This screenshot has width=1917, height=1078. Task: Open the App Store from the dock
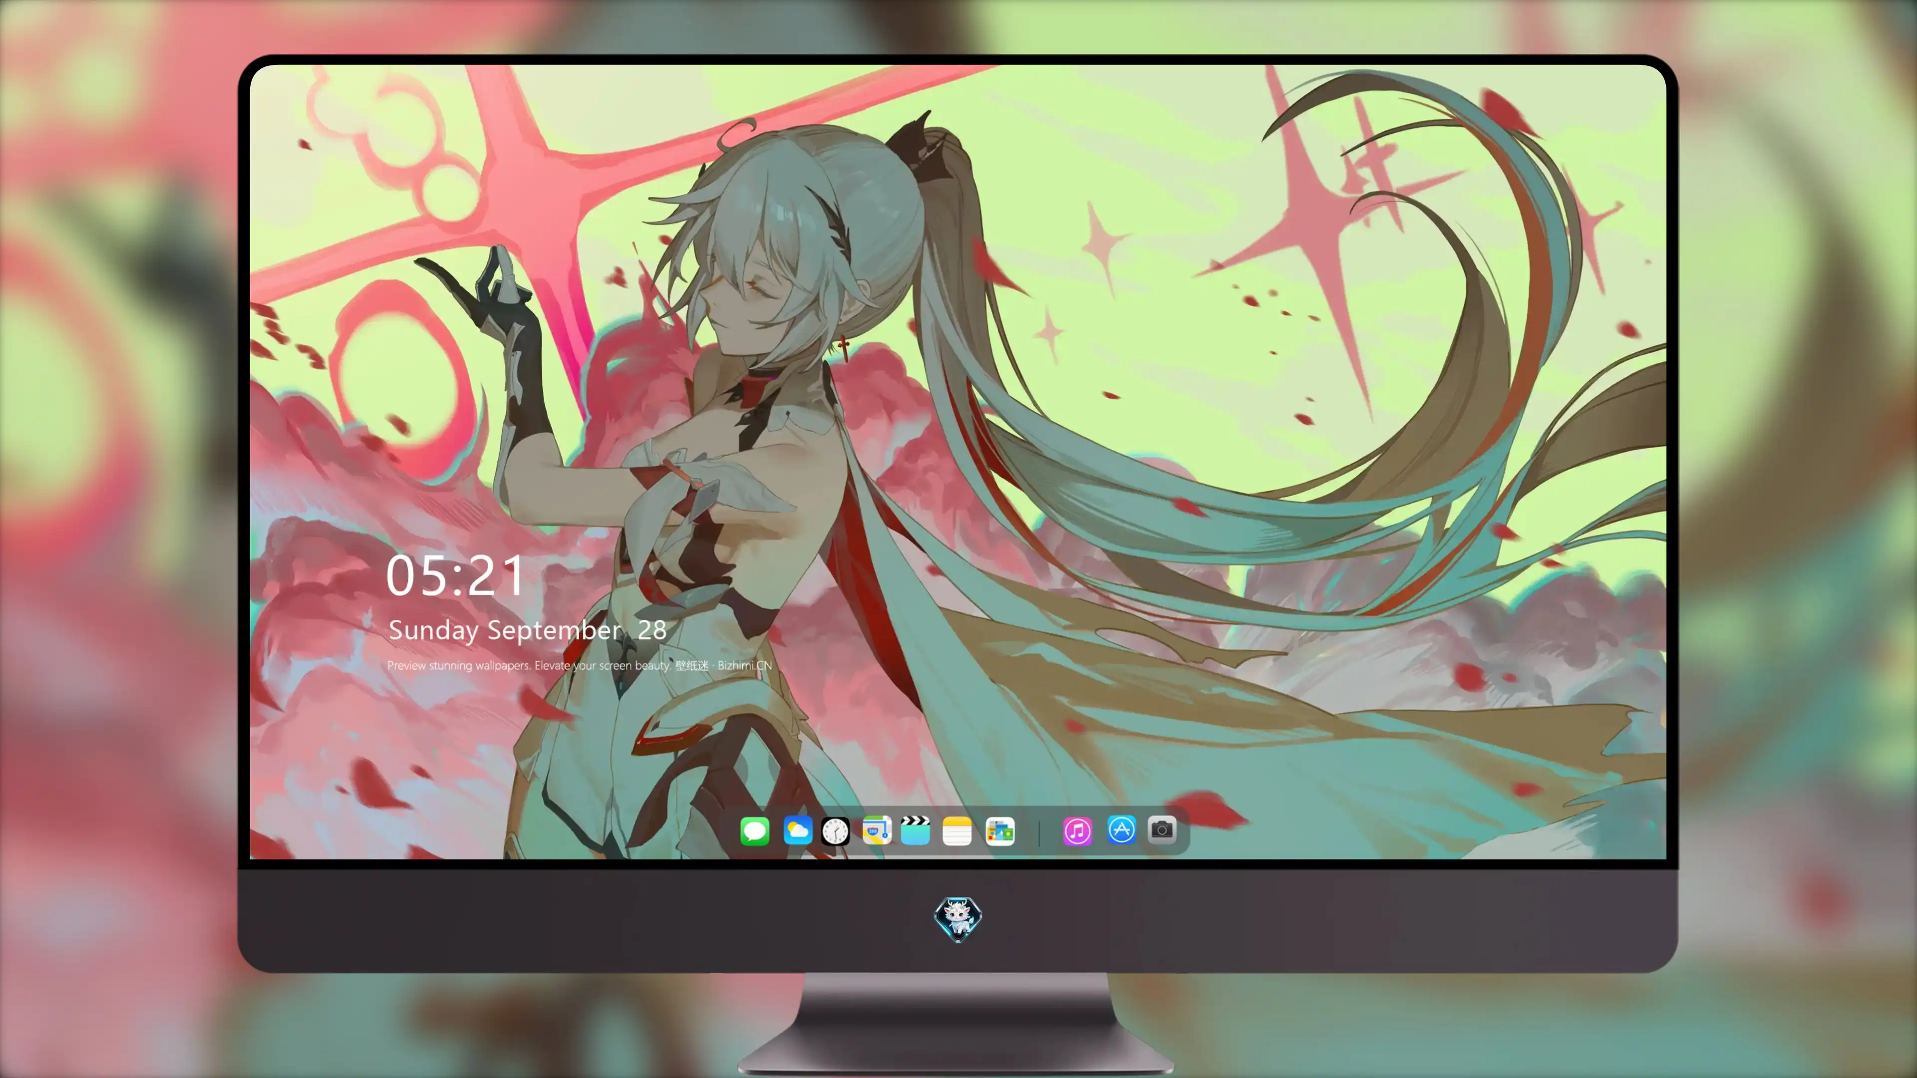1121,829
